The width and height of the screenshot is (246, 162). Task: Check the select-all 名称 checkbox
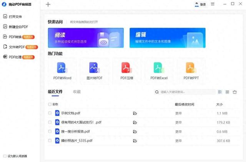tap(50, 104)
